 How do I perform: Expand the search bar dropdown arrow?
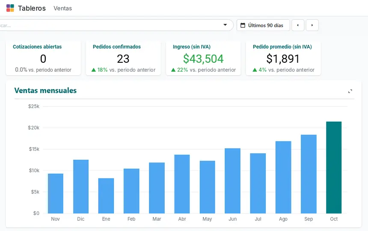click(225, 25)
